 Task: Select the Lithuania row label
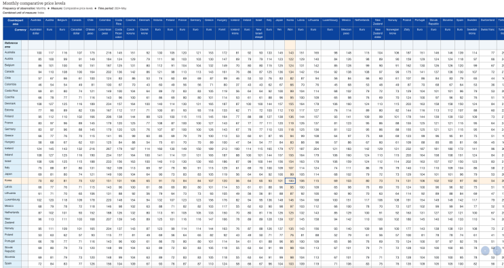pos(12,193)
